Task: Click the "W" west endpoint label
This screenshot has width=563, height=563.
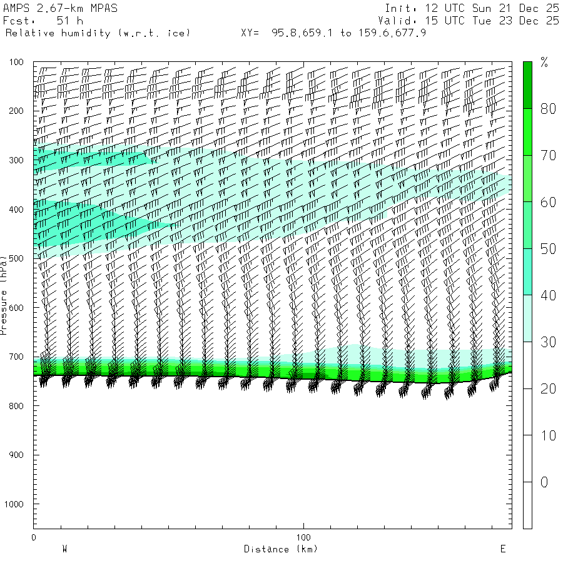Action: tap(64, 549)
